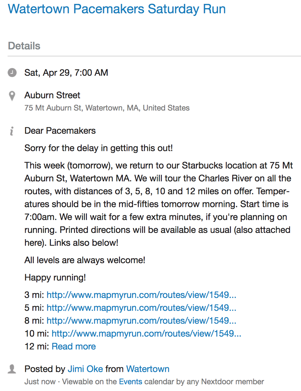Click the Sorry for the delay sentence

(99, 148)
